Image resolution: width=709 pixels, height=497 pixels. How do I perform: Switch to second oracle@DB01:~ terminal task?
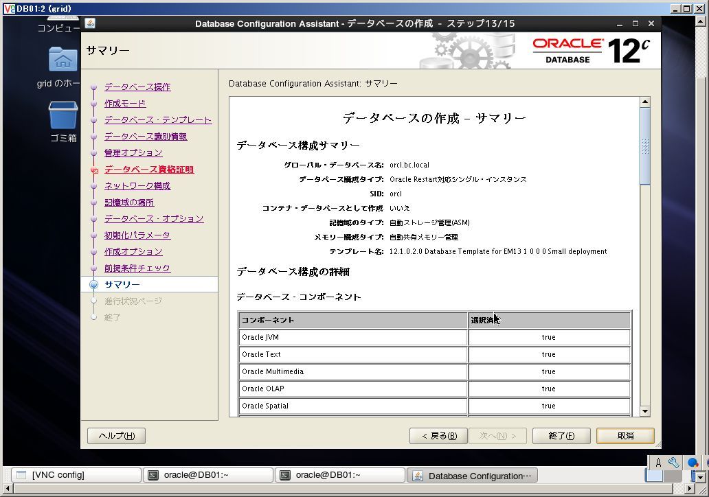pyautogui.click(x=340, y=475)
